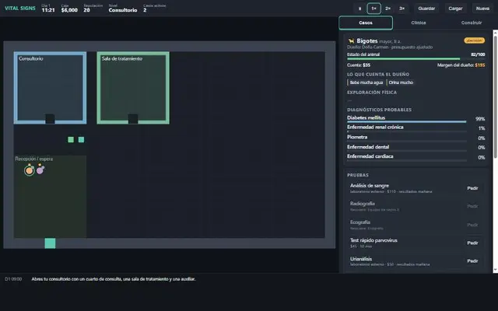Click the Análisis de sangre test name
The width and height of the screenshot is (498, 311).
370,186
